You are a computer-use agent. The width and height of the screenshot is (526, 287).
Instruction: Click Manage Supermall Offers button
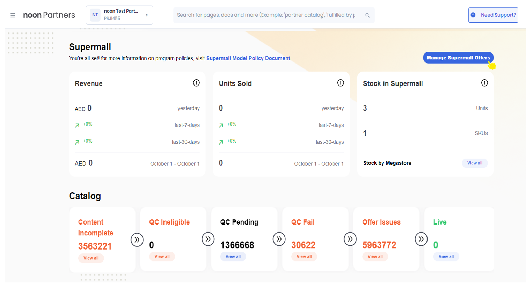point(458,58)
